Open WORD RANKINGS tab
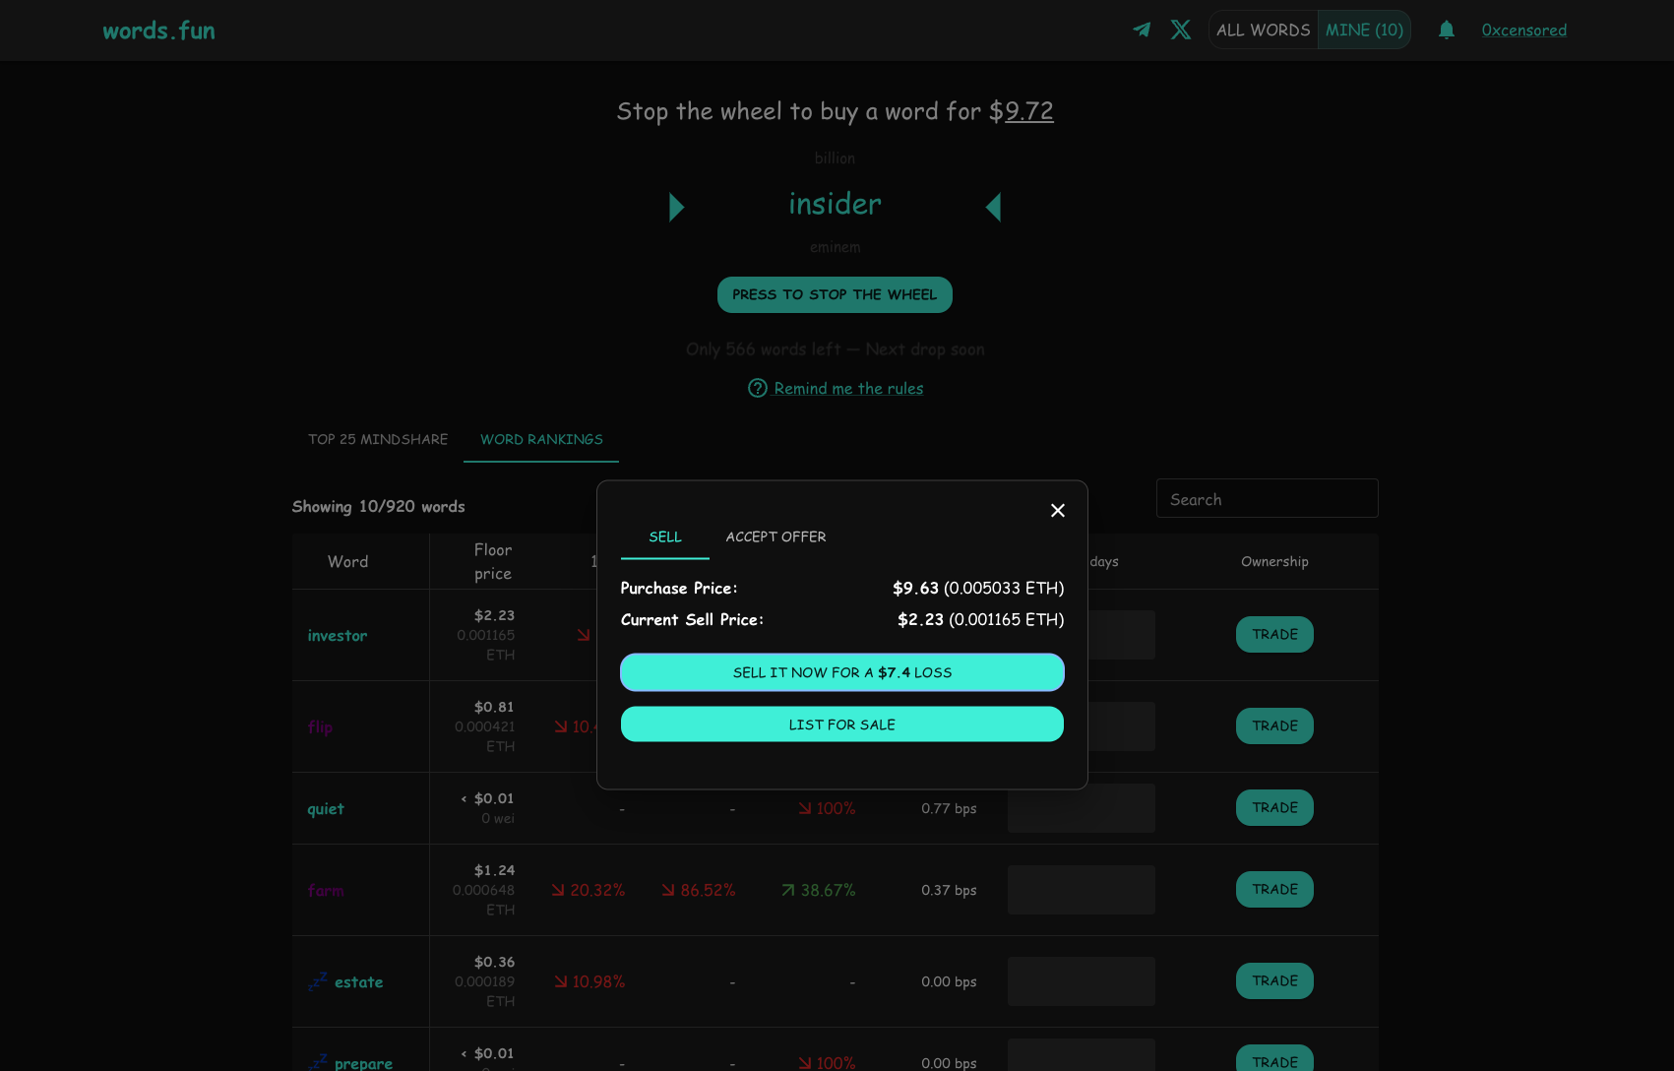Screen dimensions: 1674x1071 click(x=541, y=439)
